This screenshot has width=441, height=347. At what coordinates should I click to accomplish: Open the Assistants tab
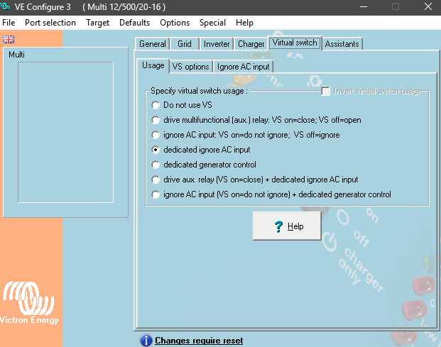tap(342, 44)
